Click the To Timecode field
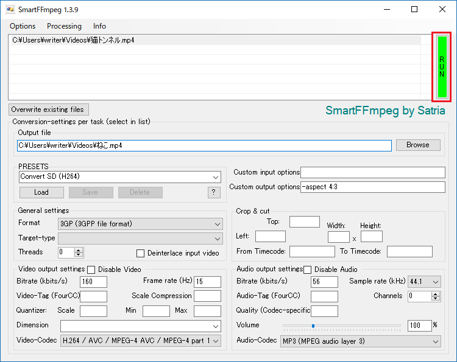The height and width of the screenshot is (362, 457). (x=410, y=251)
